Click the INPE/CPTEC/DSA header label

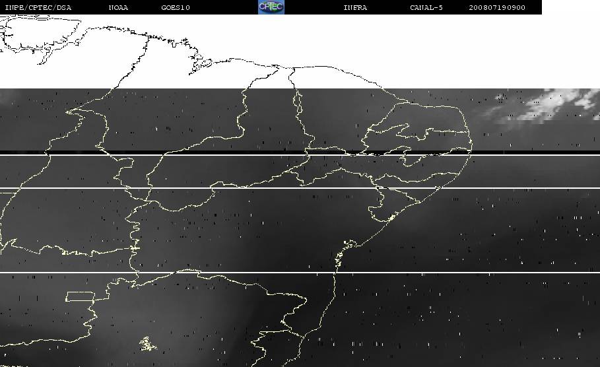(x=38, y=8)
